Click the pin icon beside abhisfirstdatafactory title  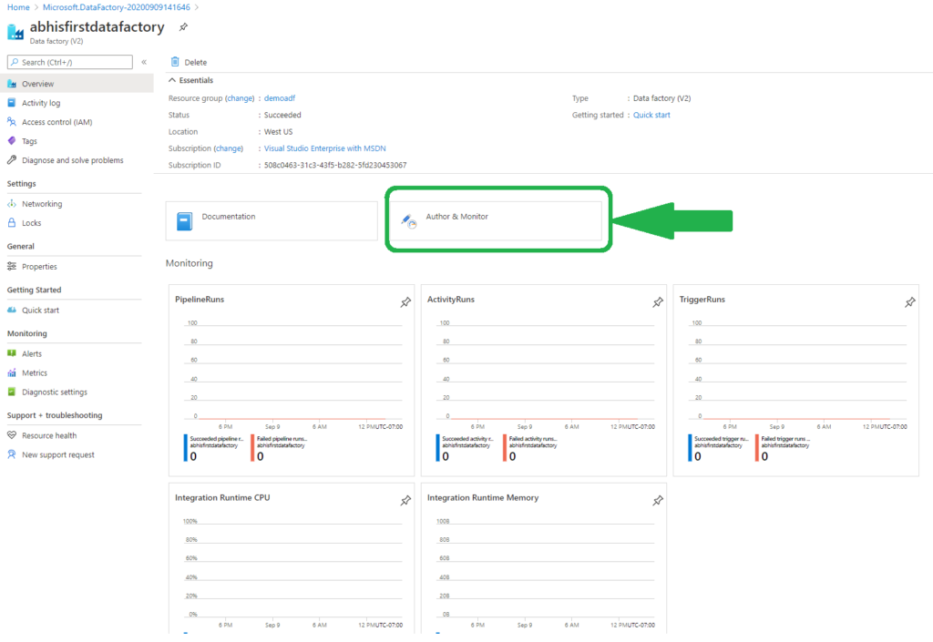coord(183,27)
